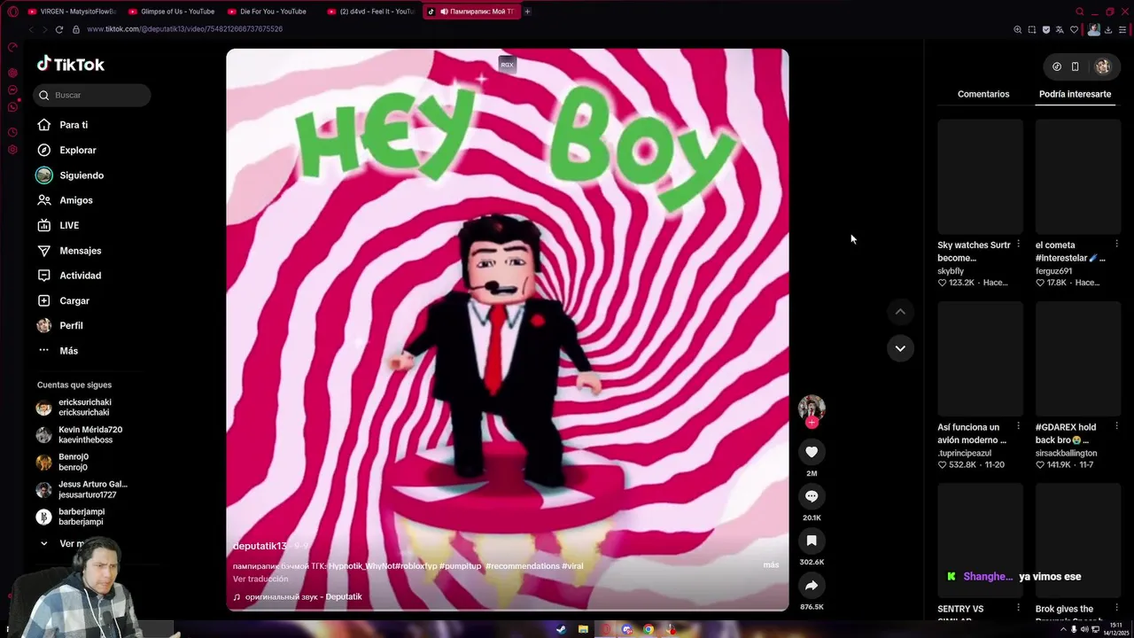Expand the caption with más
1134x638 pixels.
pos(771,564)
